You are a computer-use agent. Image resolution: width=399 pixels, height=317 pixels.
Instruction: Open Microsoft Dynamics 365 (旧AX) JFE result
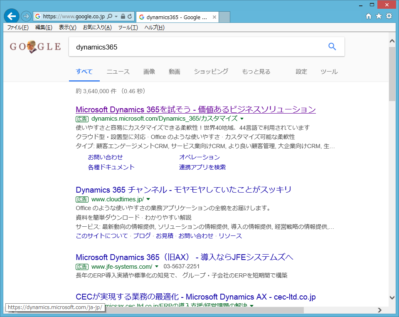[184, 257]
